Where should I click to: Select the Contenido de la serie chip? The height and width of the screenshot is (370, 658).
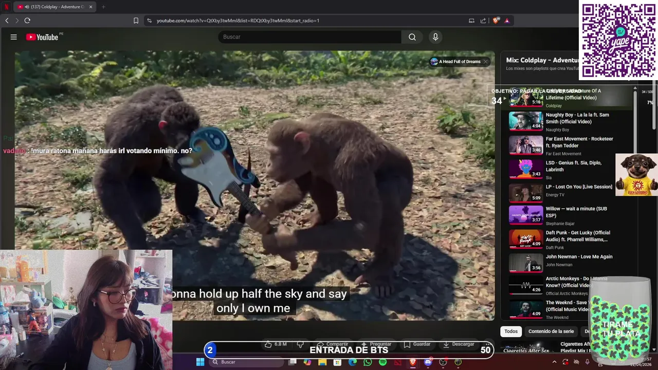(x=551, y=331)
